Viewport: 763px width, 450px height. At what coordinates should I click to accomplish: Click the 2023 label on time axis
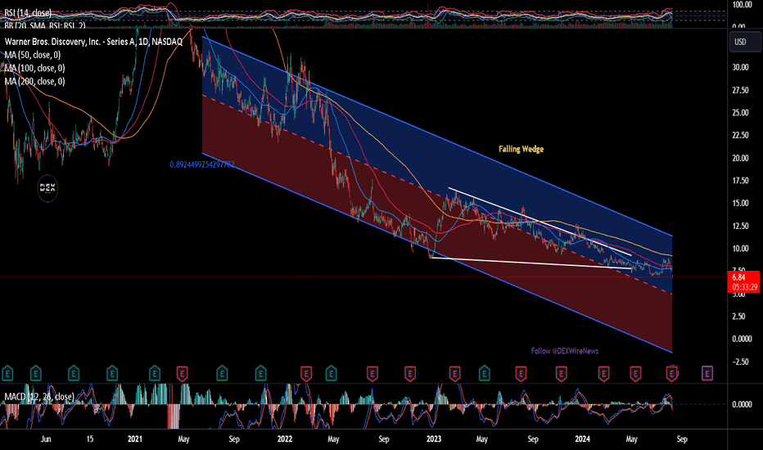coord(434,439)
